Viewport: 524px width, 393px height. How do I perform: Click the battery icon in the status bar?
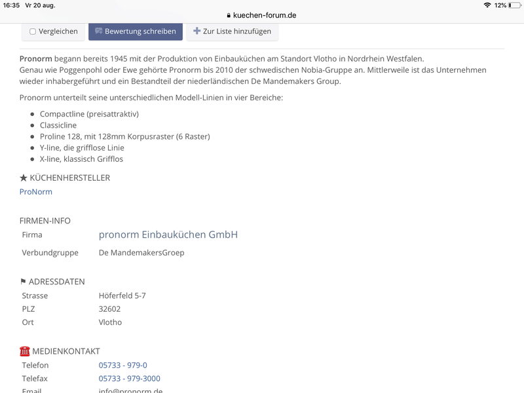click(x=515, y=5)
